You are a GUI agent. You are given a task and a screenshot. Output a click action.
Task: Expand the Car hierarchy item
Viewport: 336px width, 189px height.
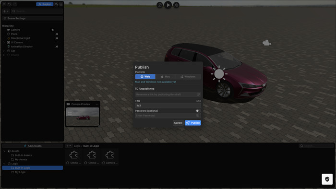[x=4, y=51]
